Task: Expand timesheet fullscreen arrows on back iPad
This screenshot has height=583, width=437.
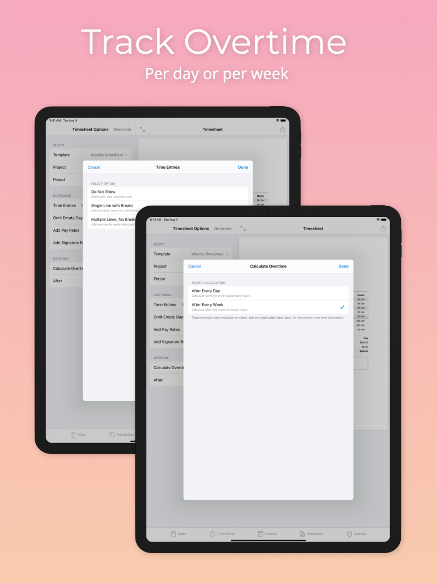Action: click(142, 129)
